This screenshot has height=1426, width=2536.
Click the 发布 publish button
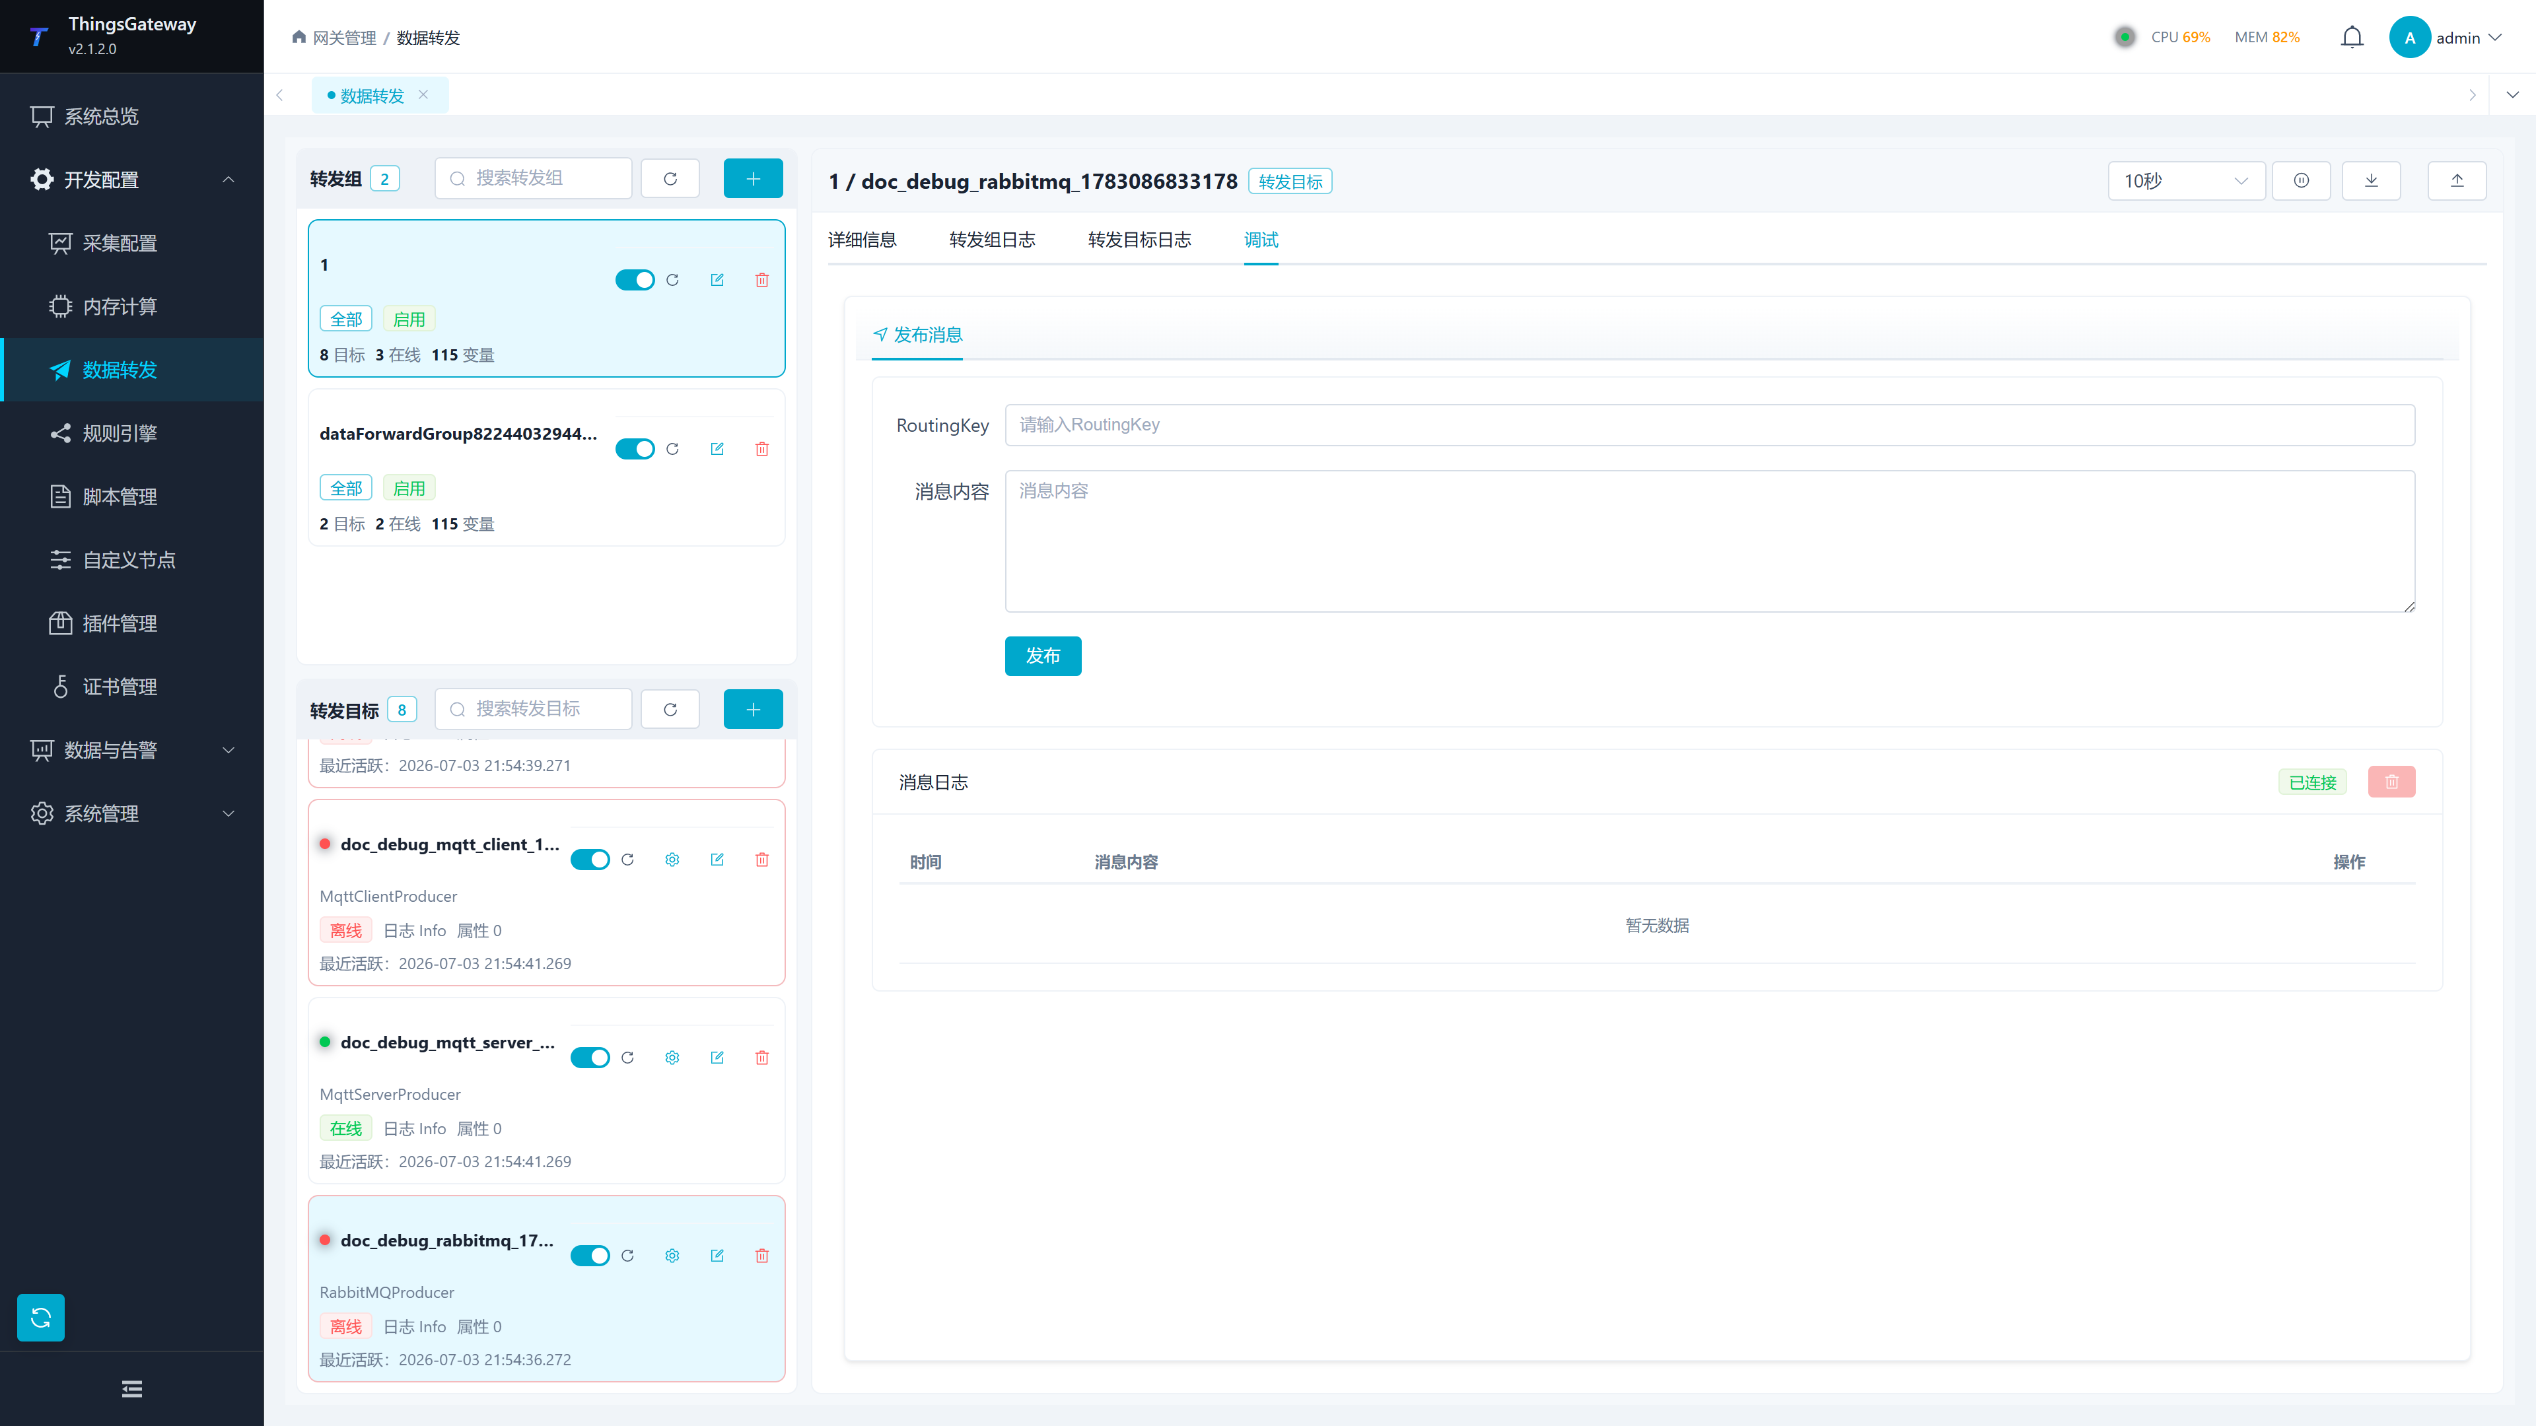1043,656
